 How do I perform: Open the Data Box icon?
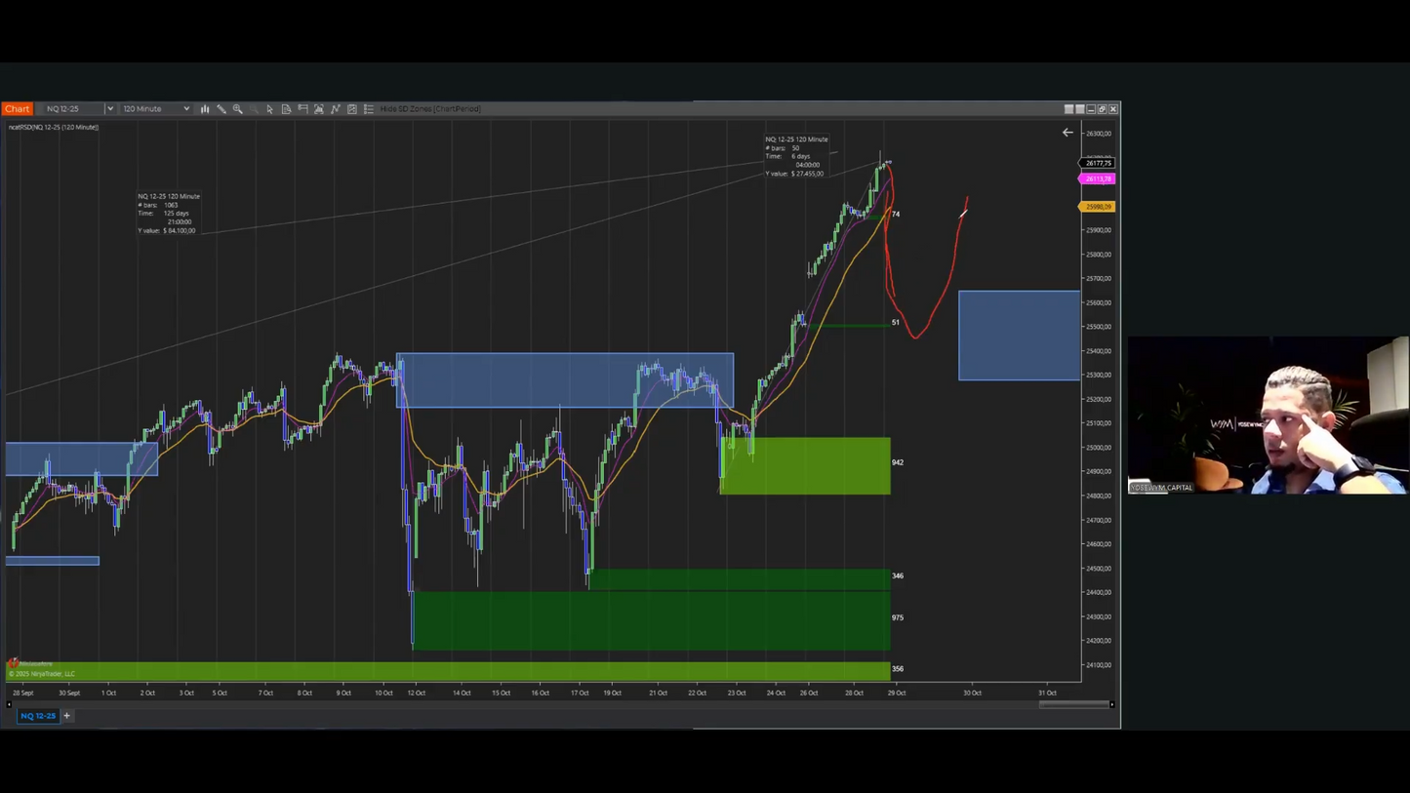pos(287,109)
